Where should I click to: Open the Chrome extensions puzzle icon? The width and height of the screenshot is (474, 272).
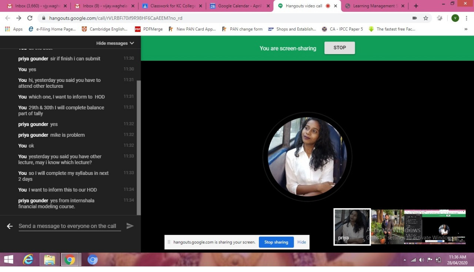(x=440, y=18)
